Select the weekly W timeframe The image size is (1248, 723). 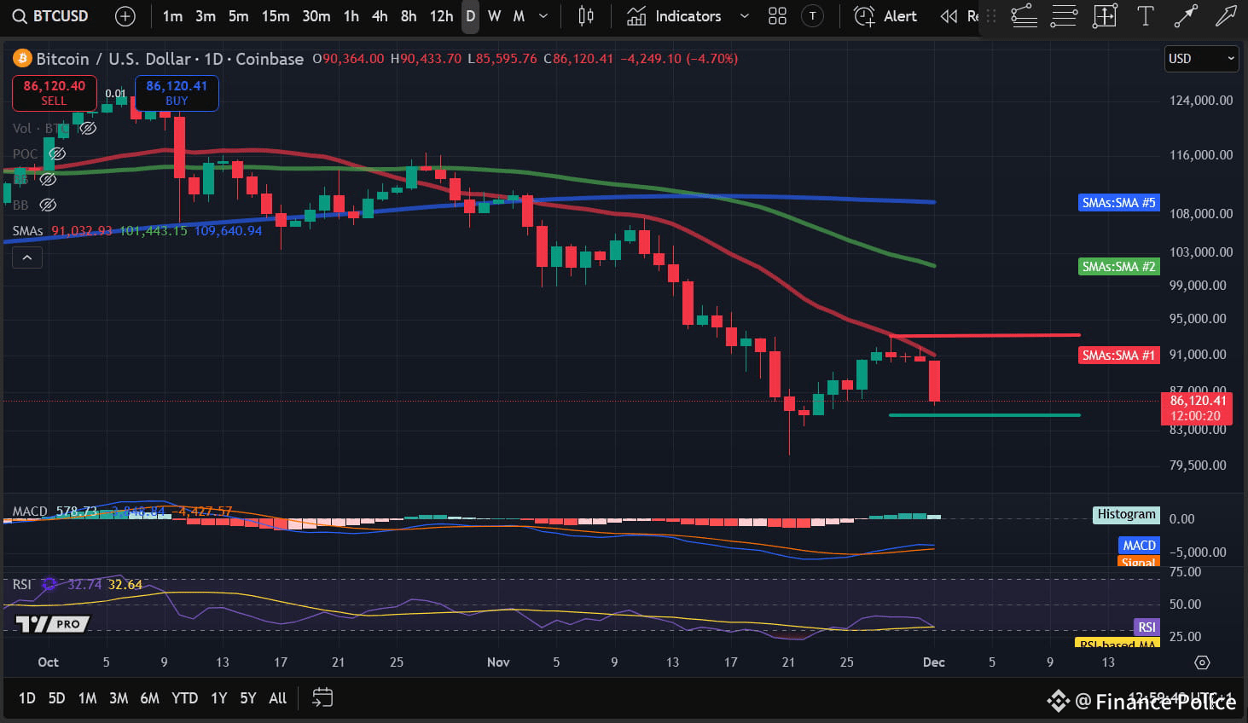[494, 16]
